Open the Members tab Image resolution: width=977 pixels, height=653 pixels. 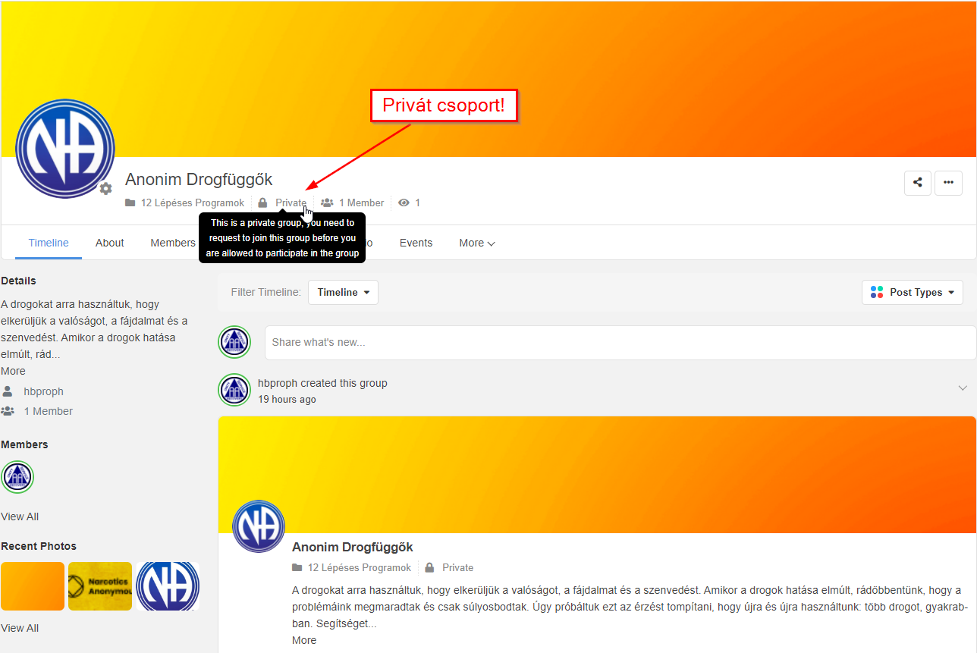click(x=173, y=243)
